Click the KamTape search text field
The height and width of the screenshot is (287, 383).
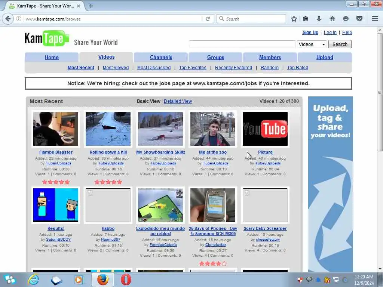click(242, 44)
